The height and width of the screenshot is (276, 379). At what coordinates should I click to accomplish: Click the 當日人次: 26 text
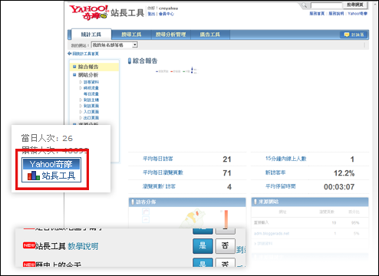pos(47,138)
